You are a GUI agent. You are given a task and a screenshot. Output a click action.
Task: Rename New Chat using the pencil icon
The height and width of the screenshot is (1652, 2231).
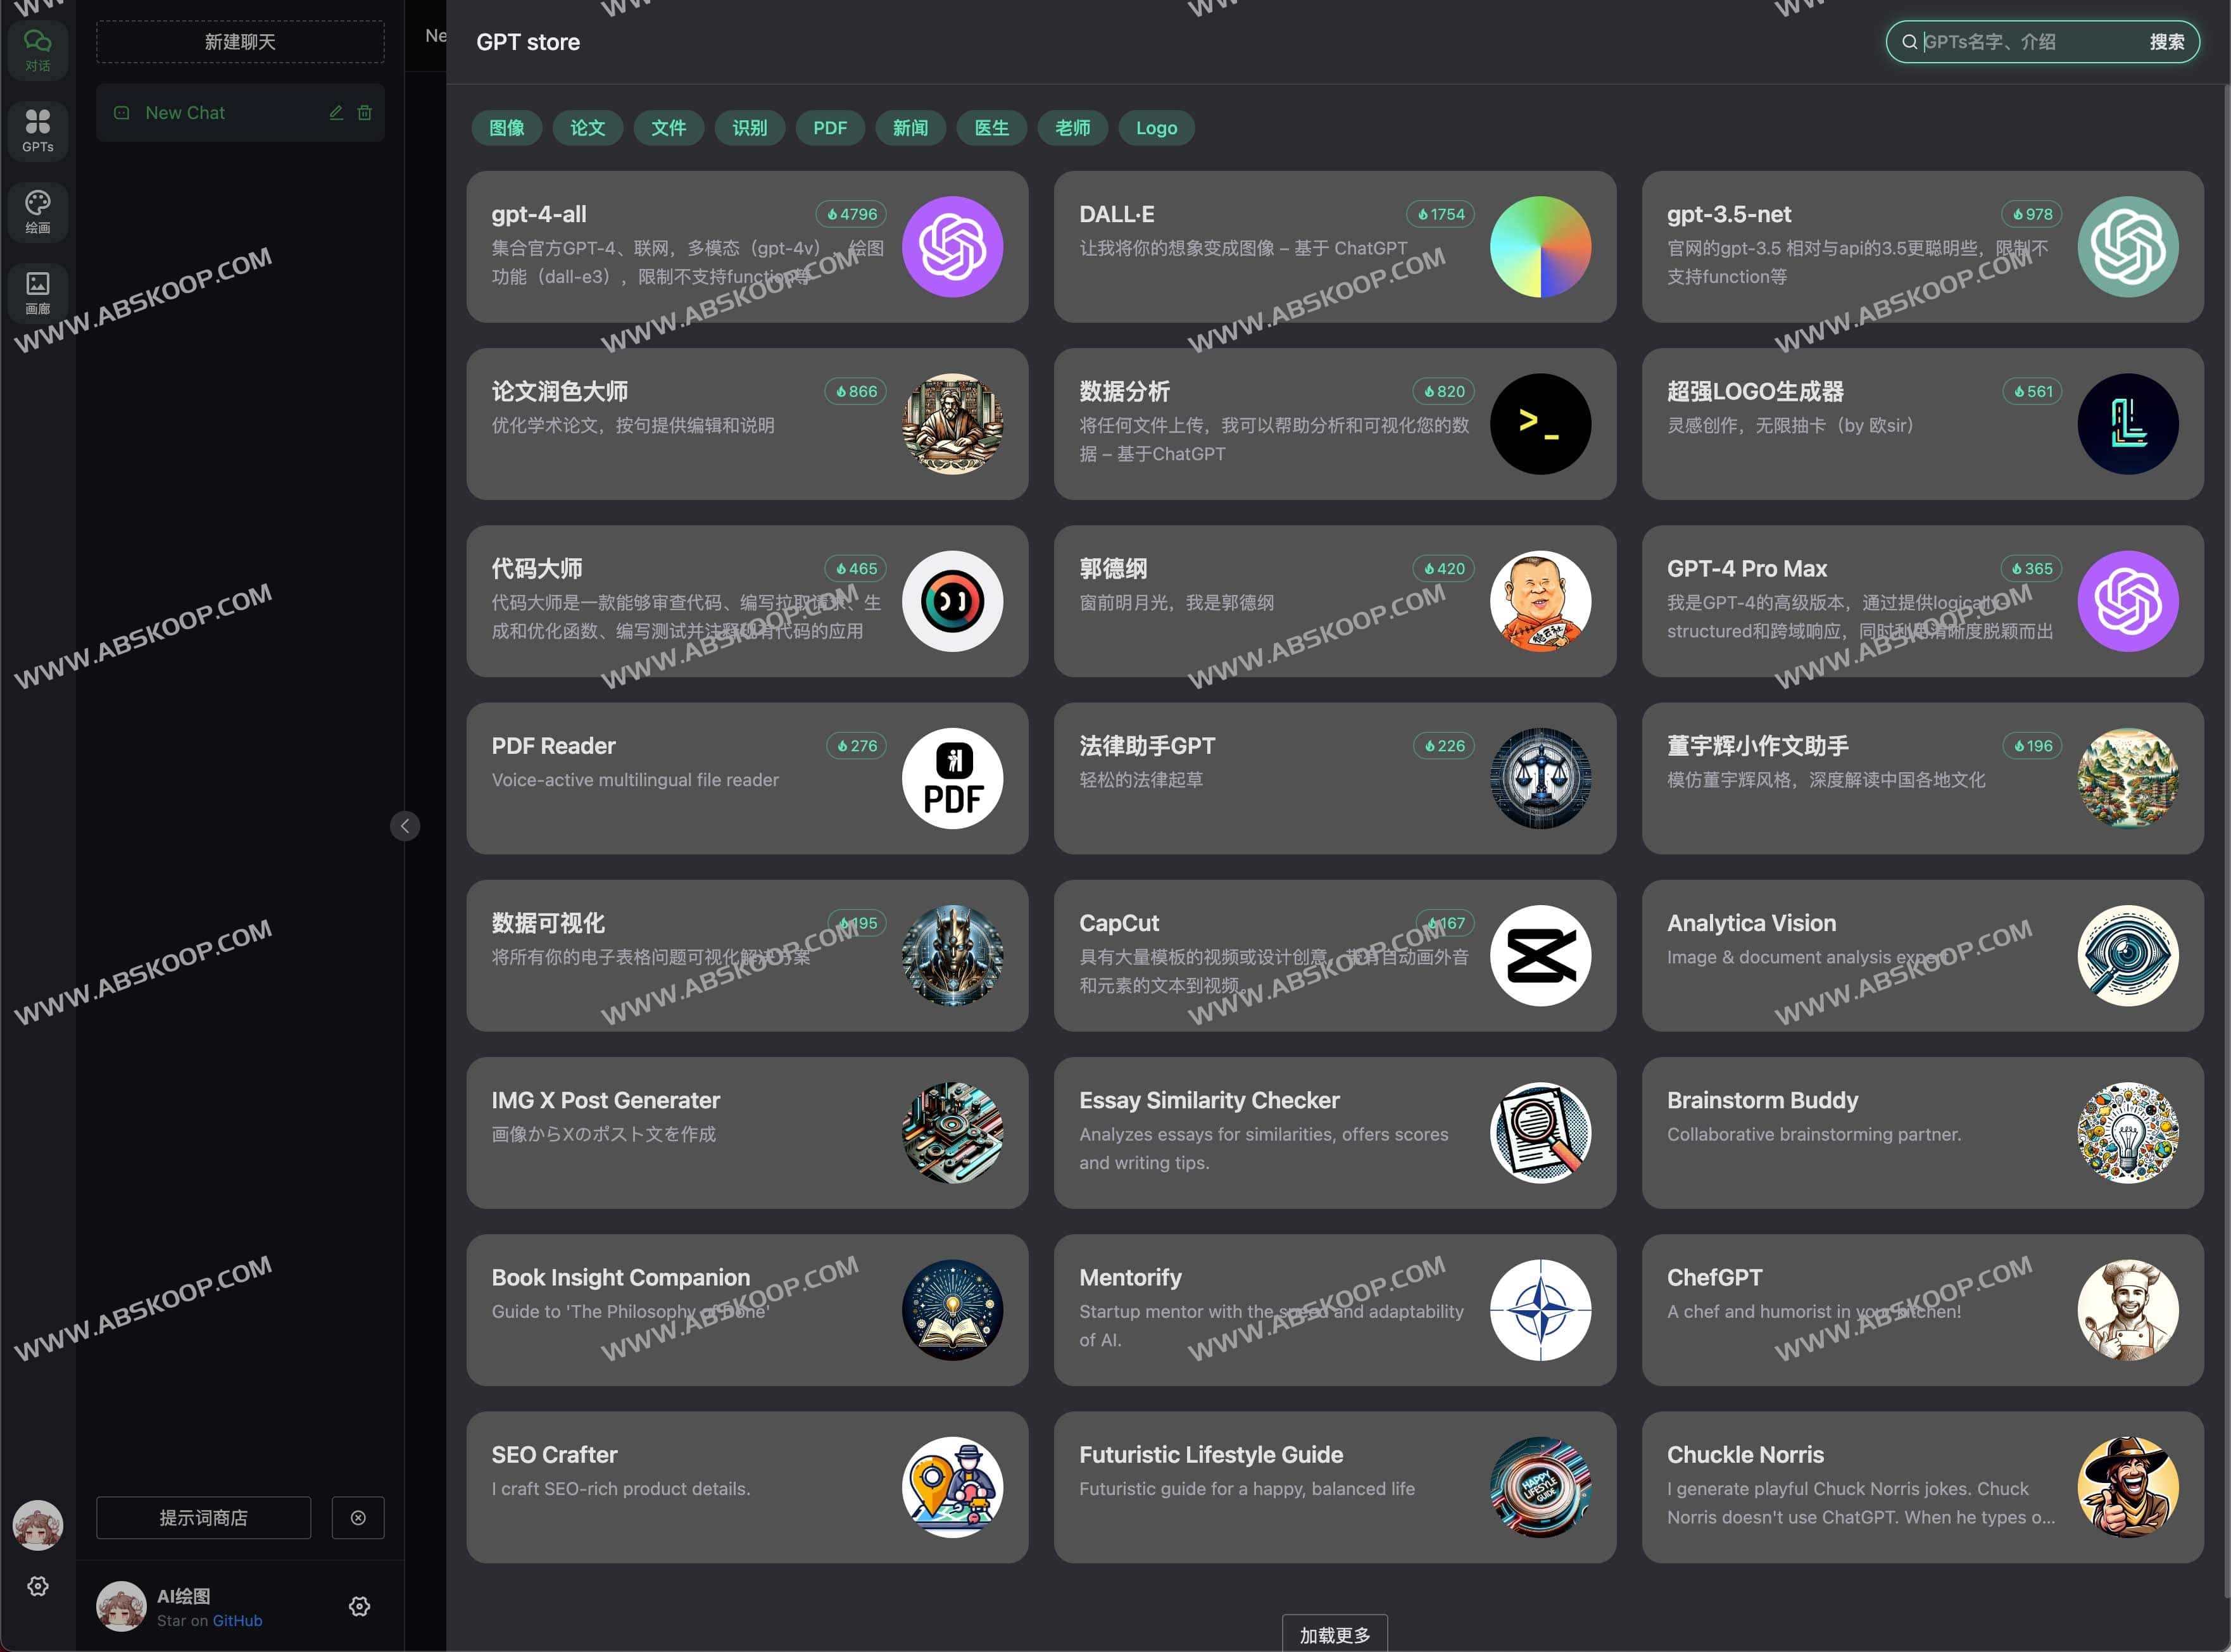[x=336, y=112]
